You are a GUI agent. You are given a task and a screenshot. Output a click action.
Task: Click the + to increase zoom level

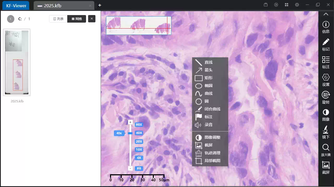pos(130,122)
